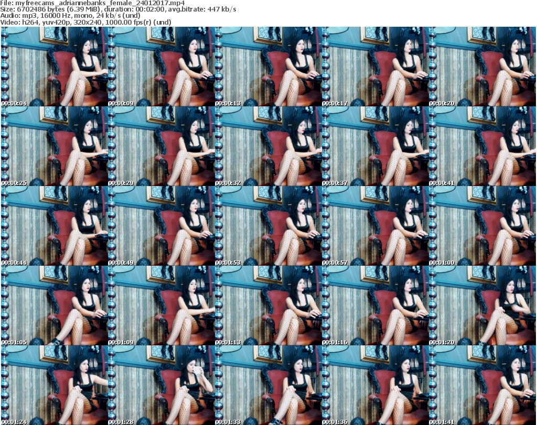This screenshot has height=425, width=537.
Task: Select the thumbnail at 00:00:41
Action: [x=482, y=146]
